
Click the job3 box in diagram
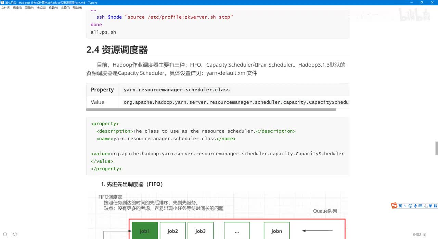[201, 230]
